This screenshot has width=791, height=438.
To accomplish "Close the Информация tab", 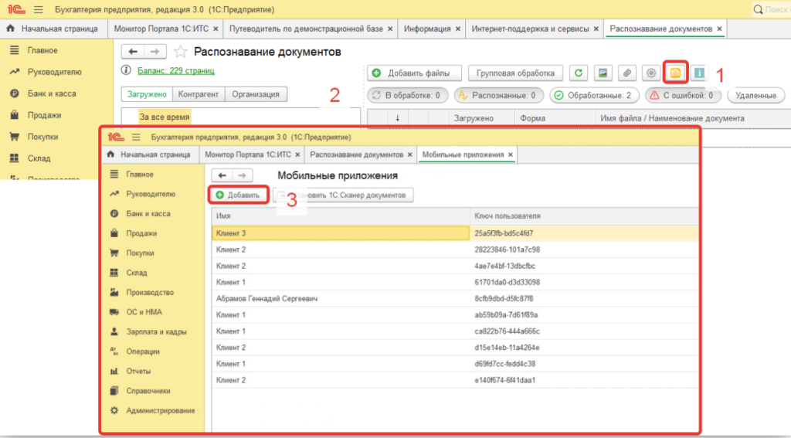I will coord(458,29).
